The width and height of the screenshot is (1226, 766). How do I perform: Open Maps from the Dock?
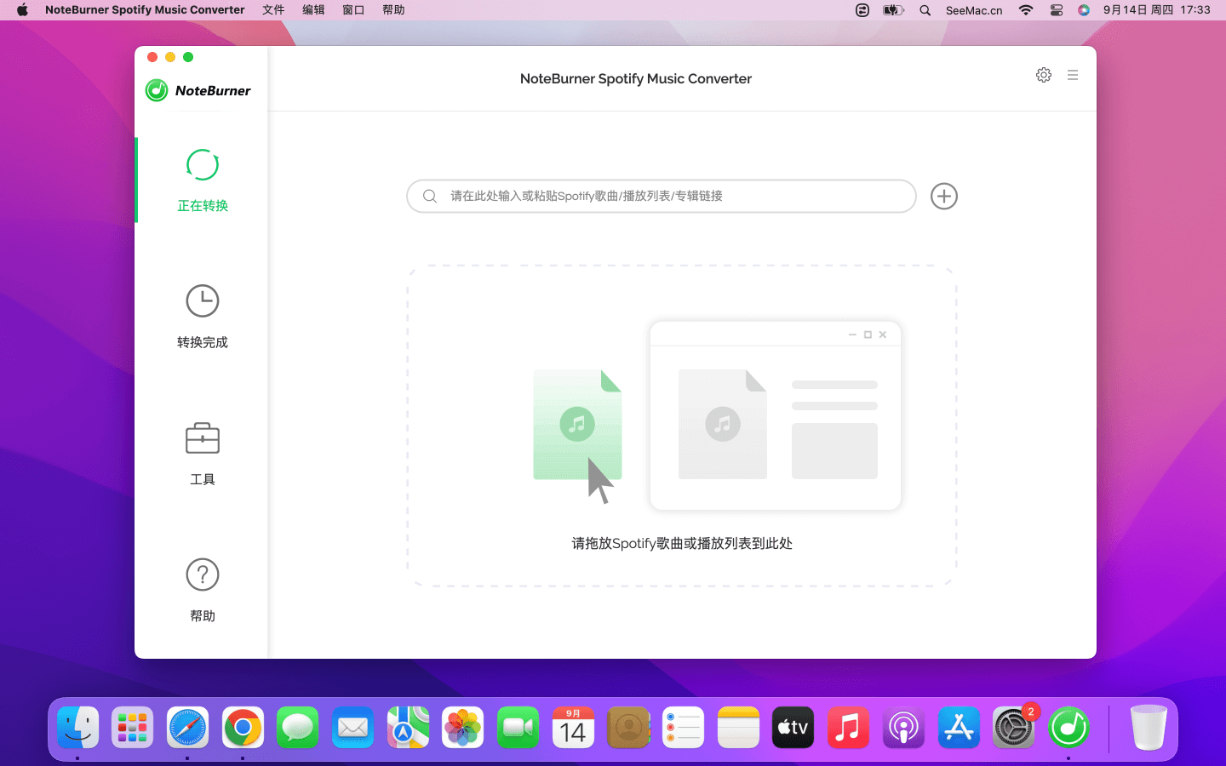click(x=408, y=728)
